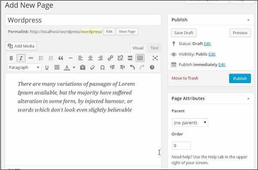Click inside the italic Lorem Ipsum content
The width and height of the screenshot is (258, 170).
click(76, 97)
